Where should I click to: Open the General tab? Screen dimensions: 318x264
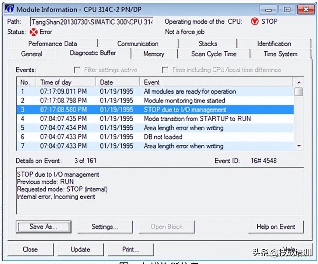pos(31,54)
